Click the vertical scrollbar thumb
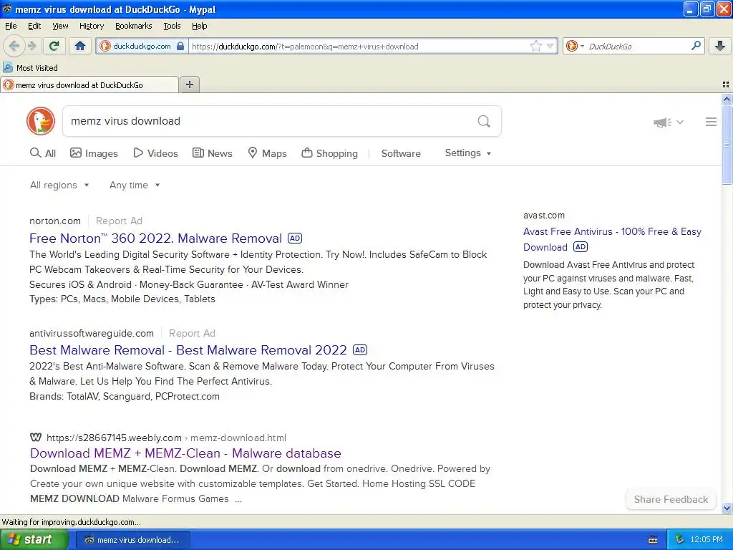This screenshot has height=550, width=733. coord(727,145)
